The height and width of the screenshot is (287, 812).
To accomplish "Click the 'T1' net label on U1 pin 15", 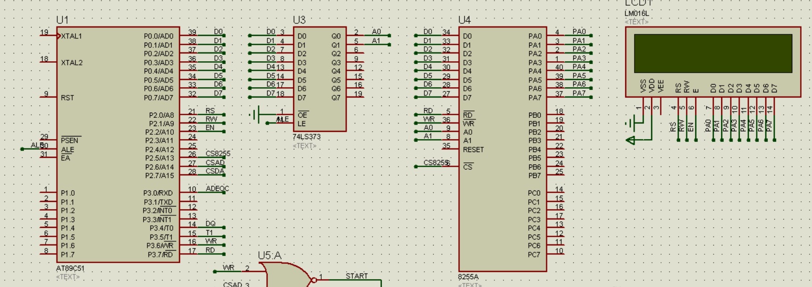I will tap(210, 233).
